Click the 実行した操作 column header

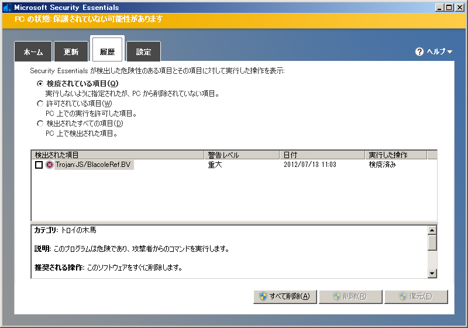[396, 155]
